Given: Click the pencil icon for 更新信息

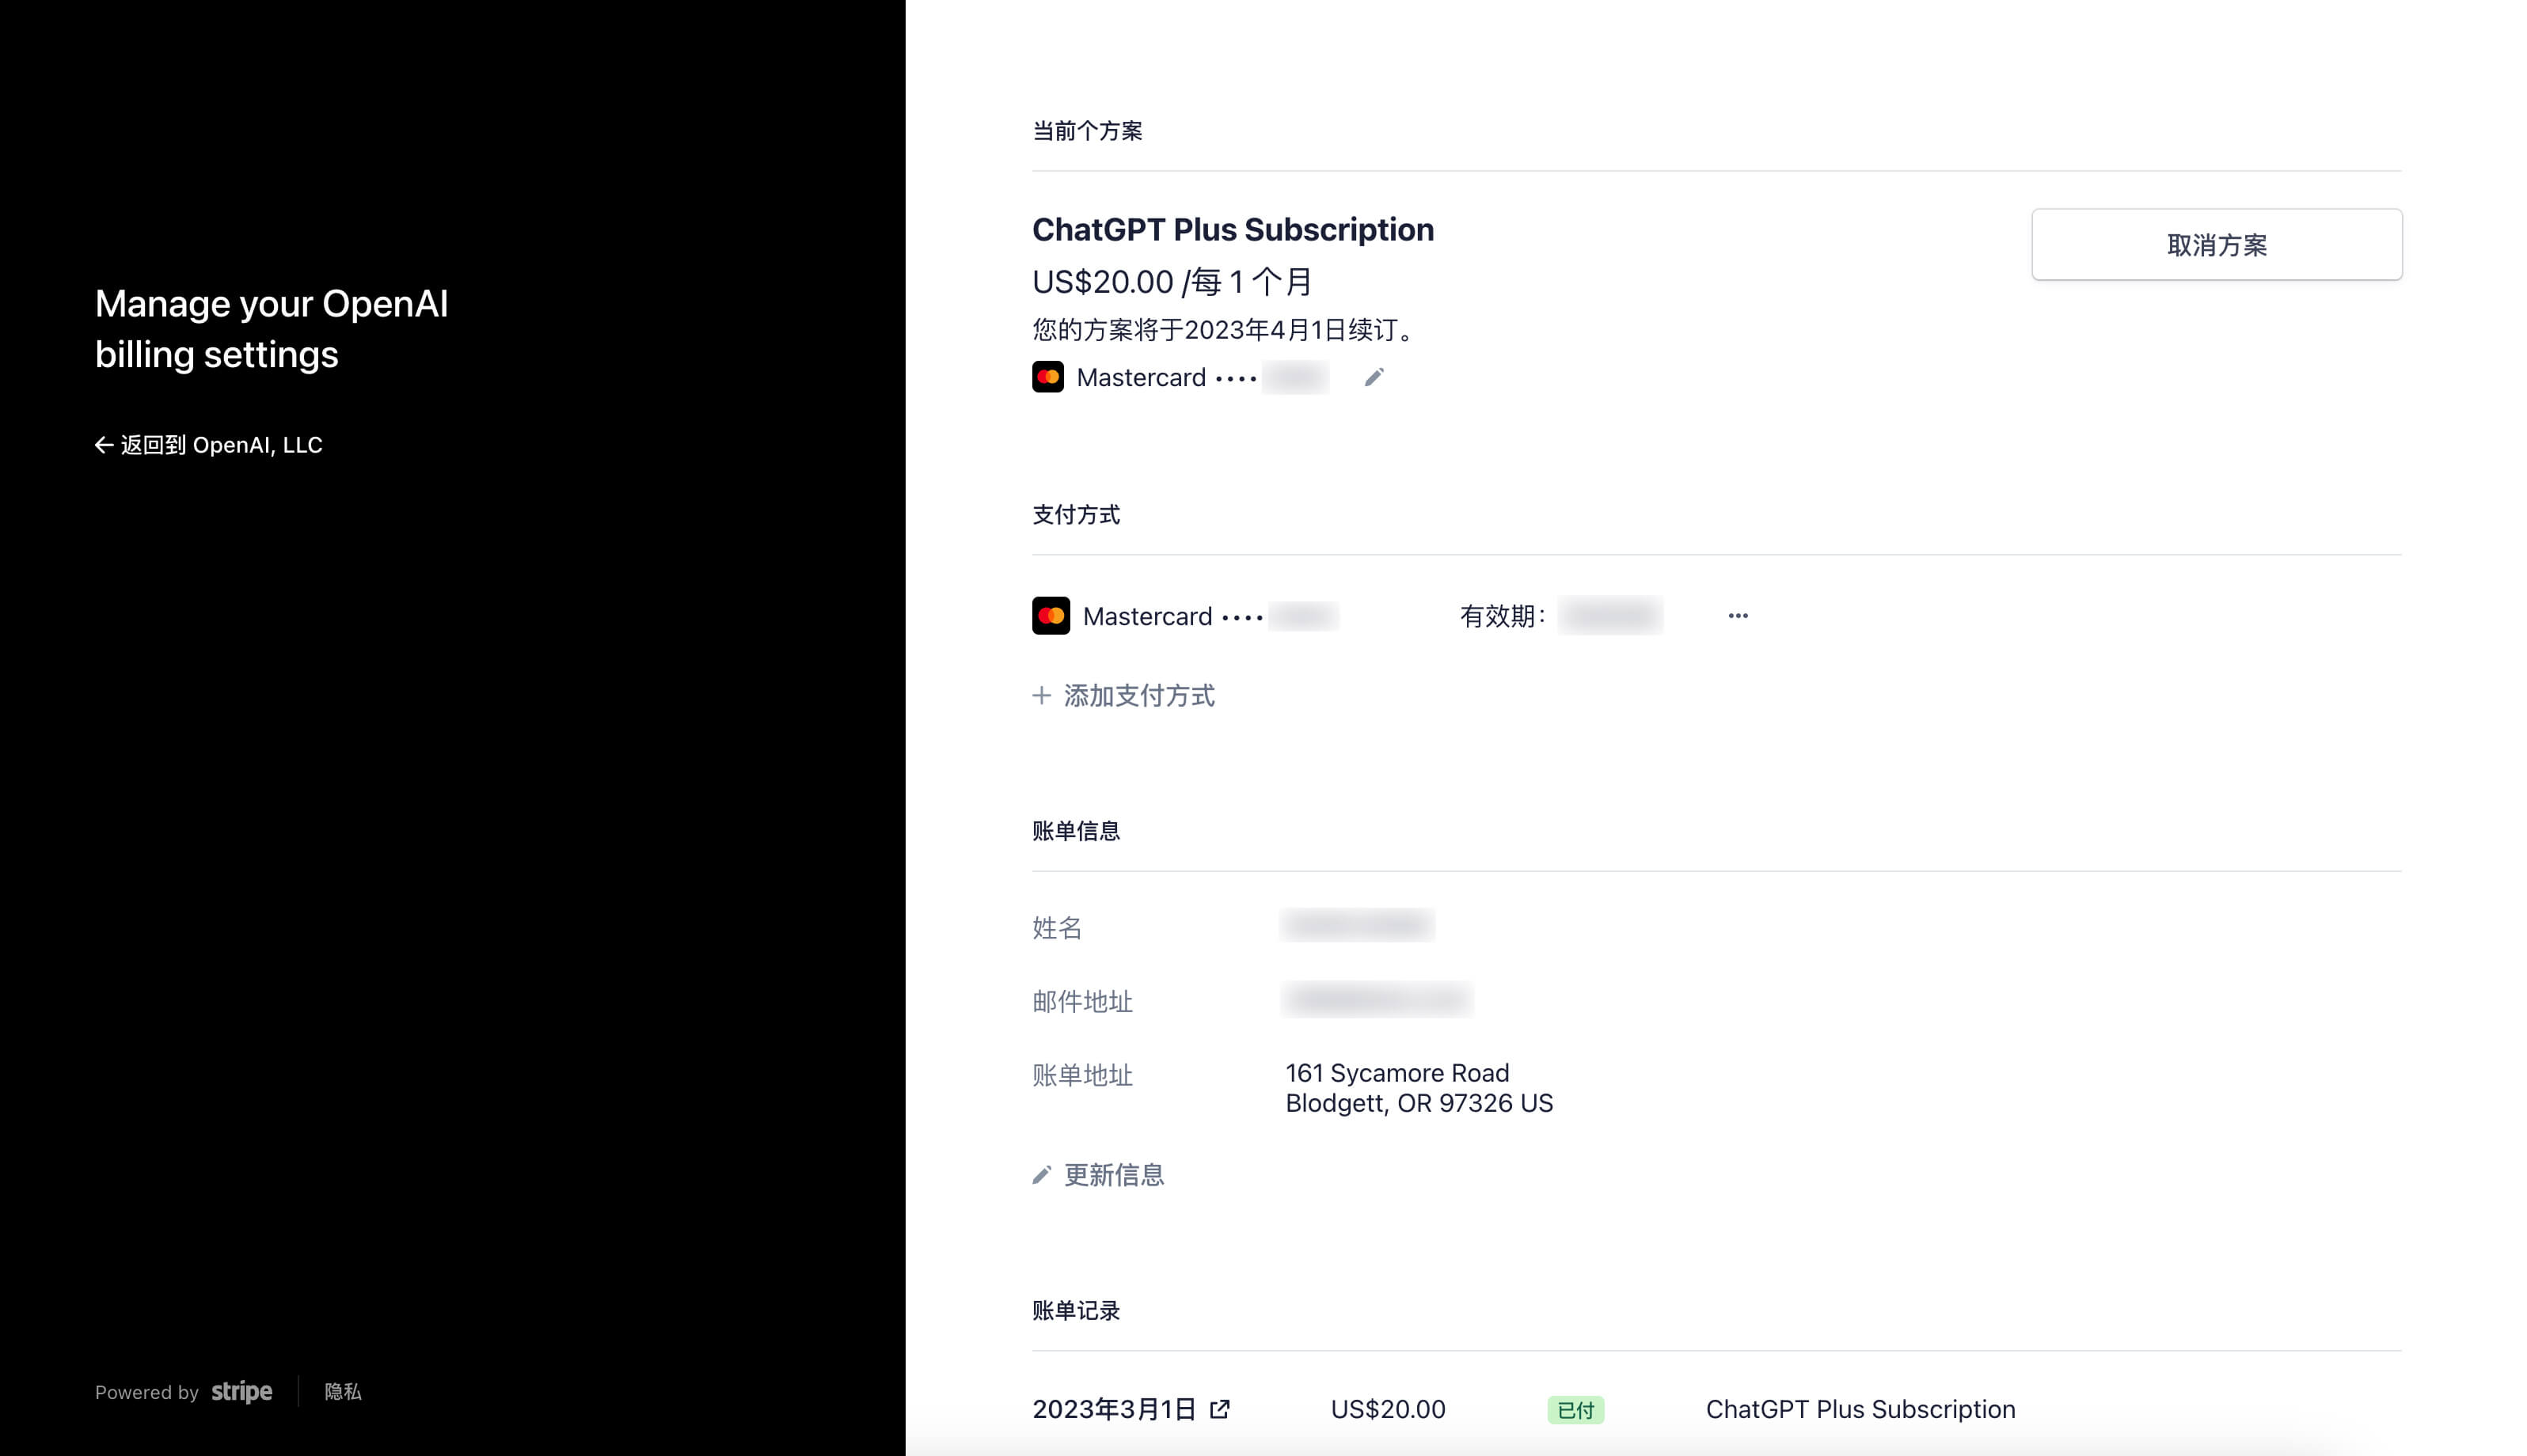Looking at the screenshot, I should (x=1041, y=1175).
